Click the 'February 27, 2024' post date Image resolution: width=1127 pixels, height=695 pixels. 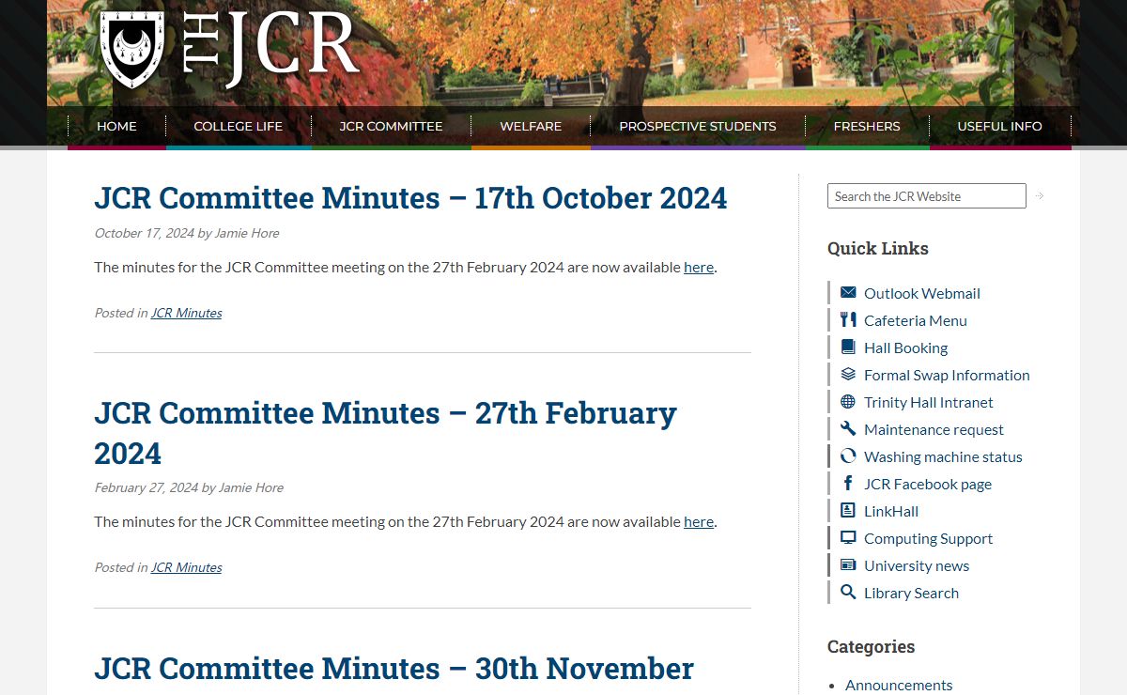click(x=146, y=487)
